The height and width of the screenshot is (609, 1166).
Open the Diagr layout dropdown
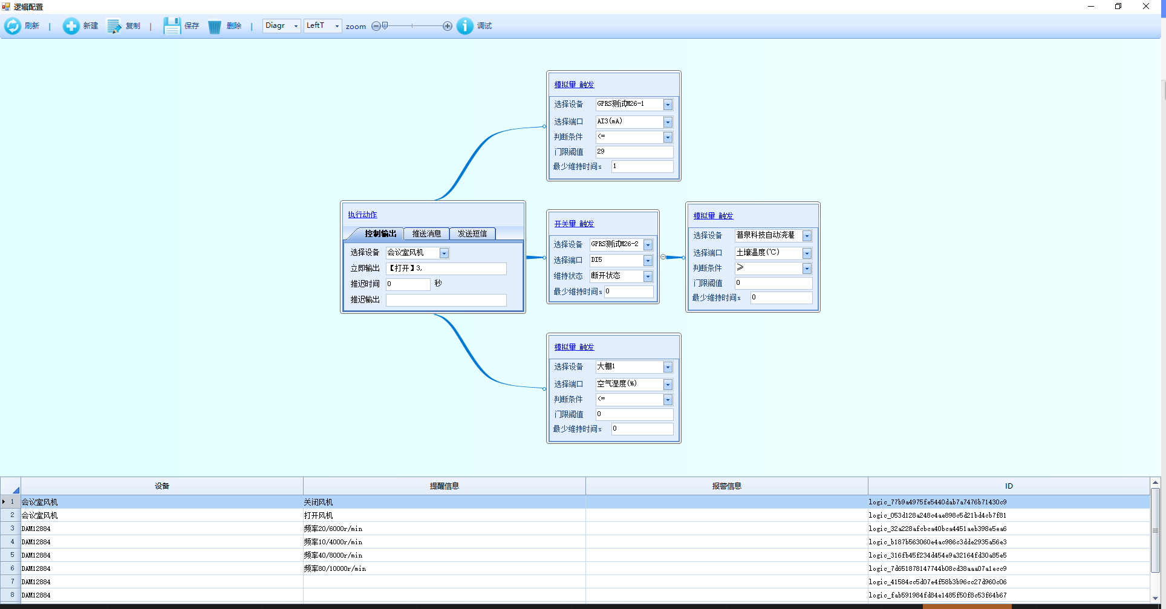(x=296, y=26)
